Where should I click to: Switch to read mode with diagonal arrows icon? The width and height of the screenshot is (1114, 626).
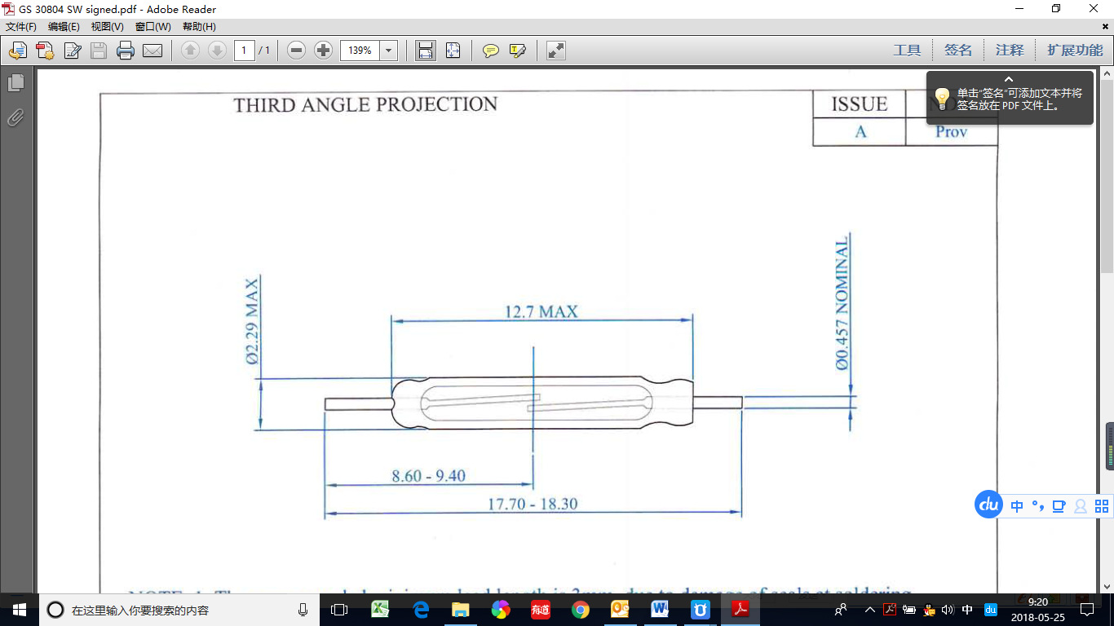pos(556,51)
